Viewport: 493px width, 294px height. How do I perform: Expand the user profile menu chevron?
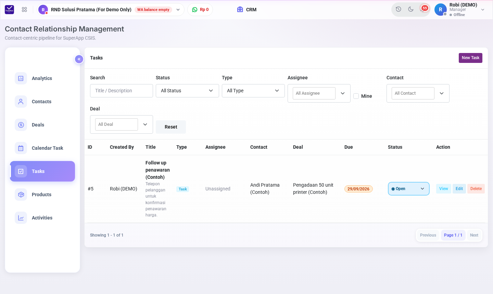point(483,10)
